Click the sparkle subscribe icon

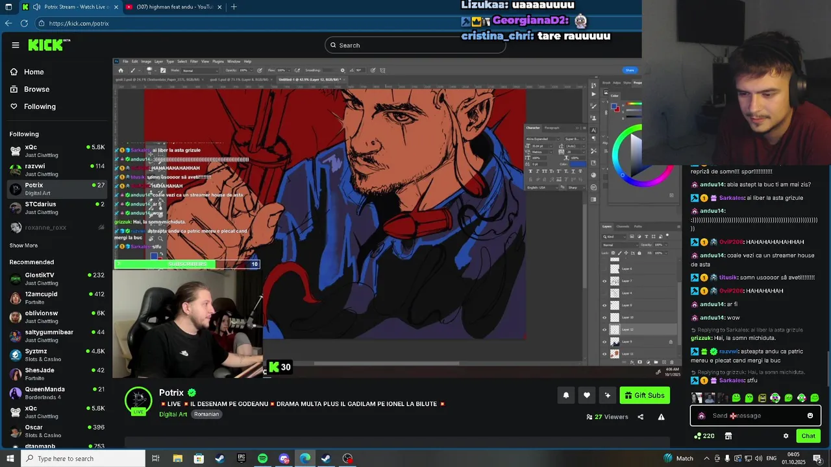point(608,395)
